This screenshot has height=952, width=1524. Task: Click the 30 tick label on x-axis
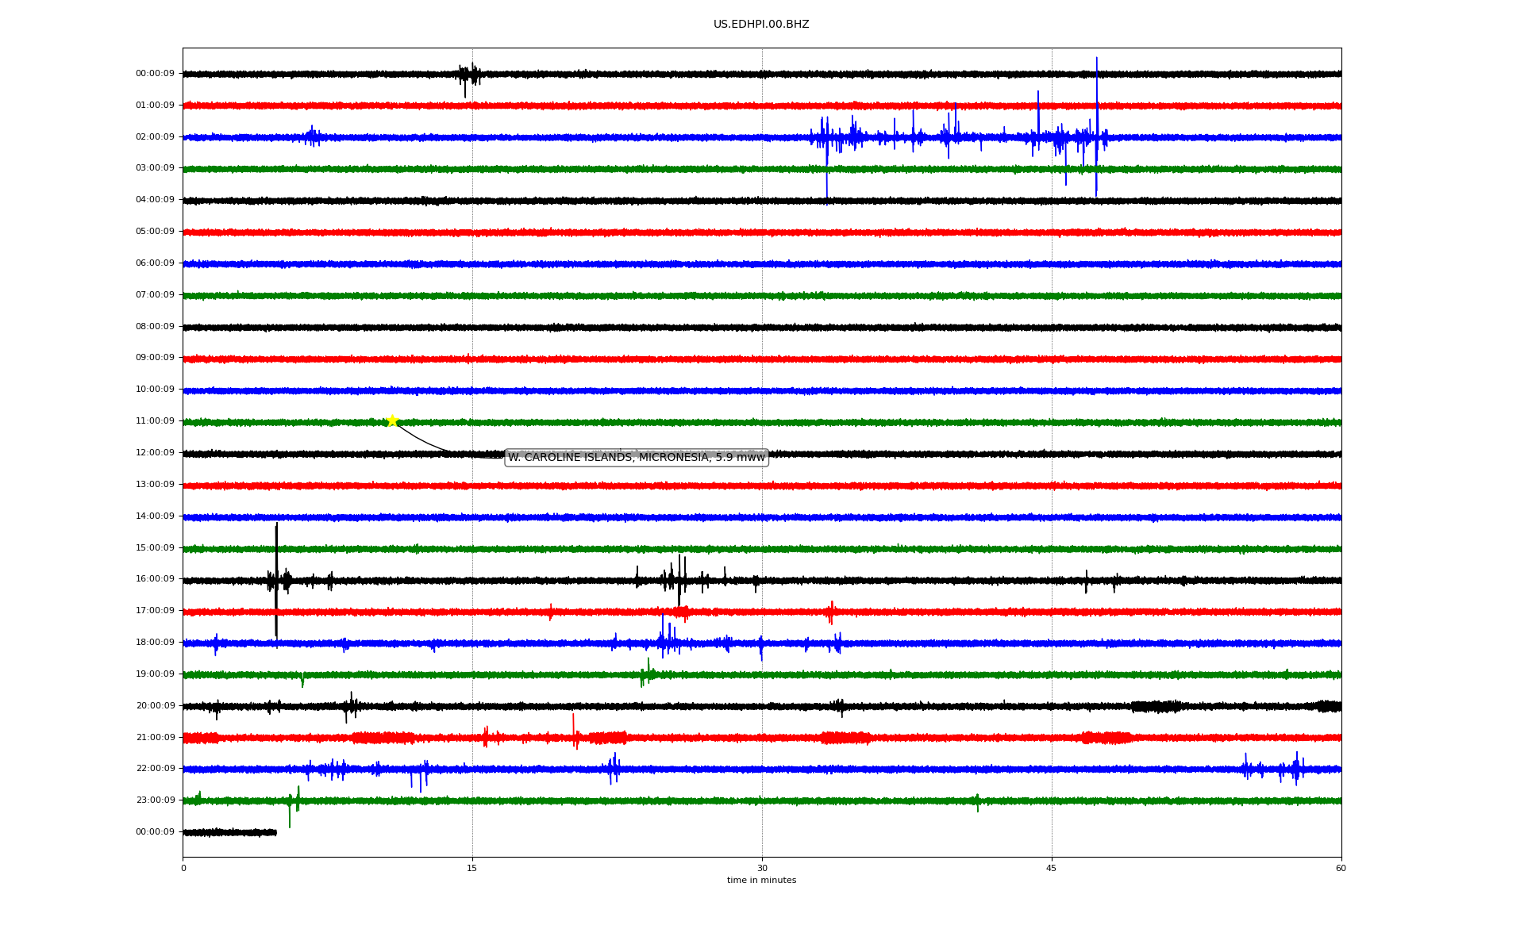pos(762,869)
